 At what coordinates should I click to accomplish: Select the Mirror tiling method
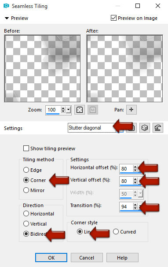tap(26, 190)
